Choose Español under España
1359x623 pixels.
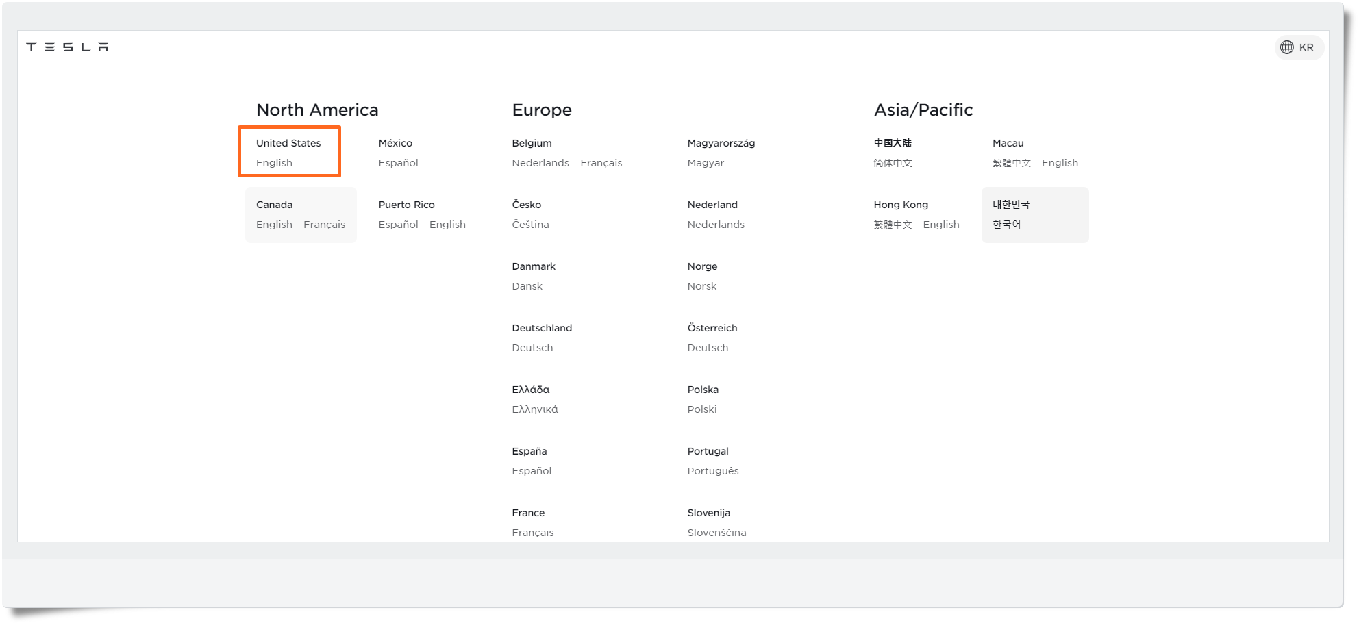pos(532,471)
